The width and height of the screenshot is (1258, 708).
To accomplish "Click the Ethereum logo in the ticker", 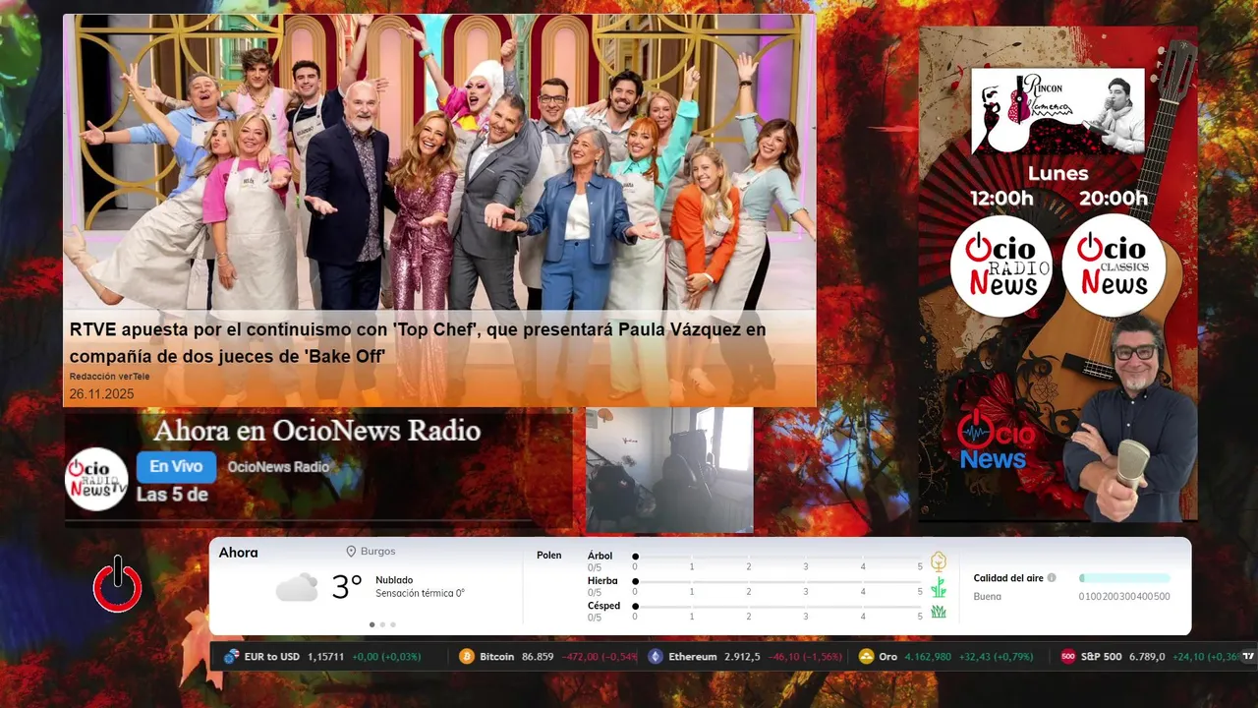I will point(656,656).
